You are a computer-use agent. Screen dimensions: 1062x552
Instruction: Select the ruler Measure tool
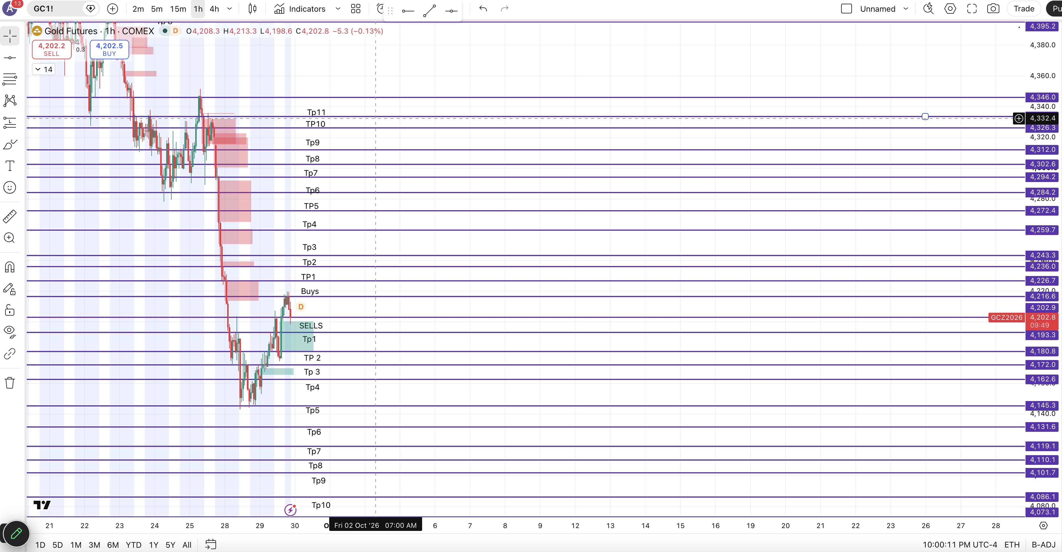pos(10,216)
